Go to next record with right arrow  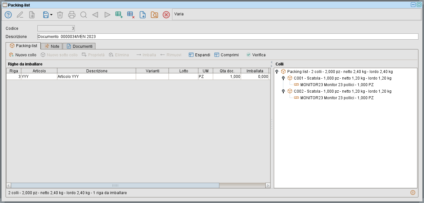[107, 15]
